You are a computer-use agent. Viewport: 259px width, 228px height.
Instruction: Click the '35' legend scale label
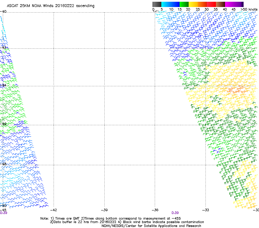[x=216, y=9]
